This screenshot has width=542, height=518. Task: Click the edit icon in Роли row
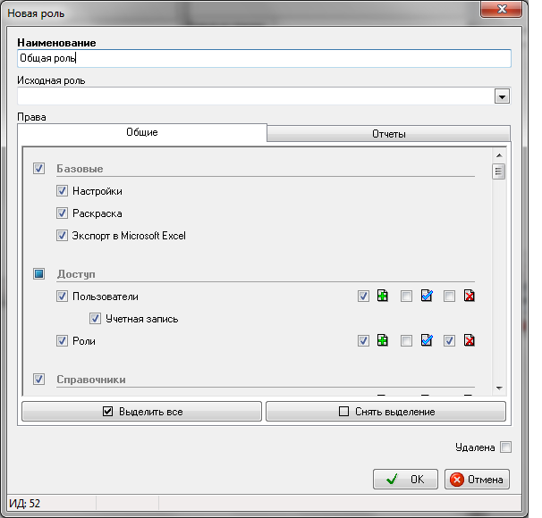pyautogui.click(x=427, y=340)
